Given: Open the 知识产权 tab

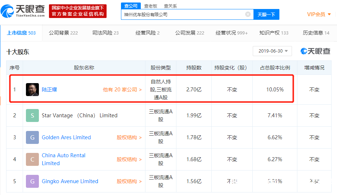Looking at the screenshot, I should pyautogui.click(x=274, y=33).
